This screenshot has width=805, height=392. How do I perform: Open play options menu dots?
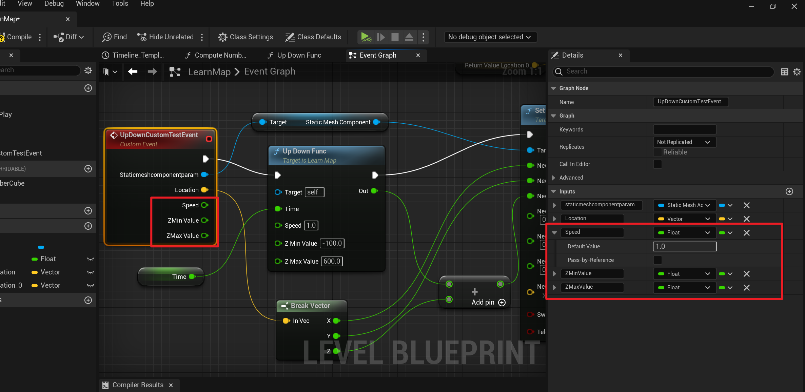tap(423, 37)
